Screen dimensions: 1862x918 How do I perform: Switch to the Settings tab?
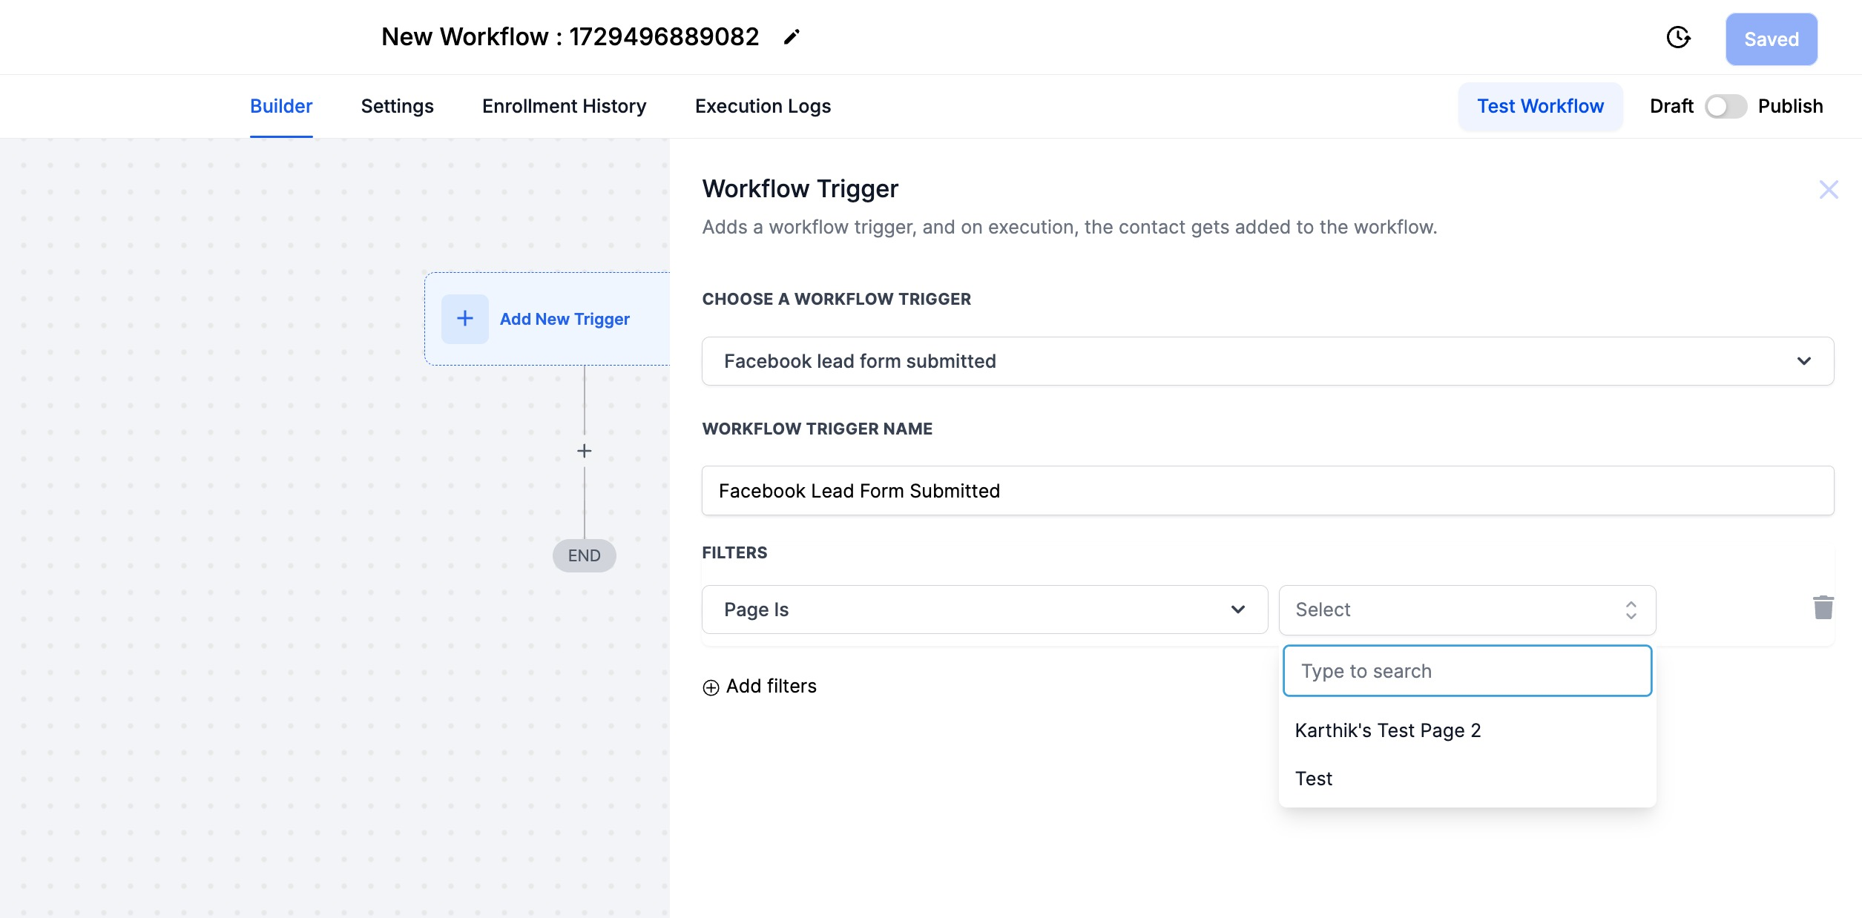[397, 106]
